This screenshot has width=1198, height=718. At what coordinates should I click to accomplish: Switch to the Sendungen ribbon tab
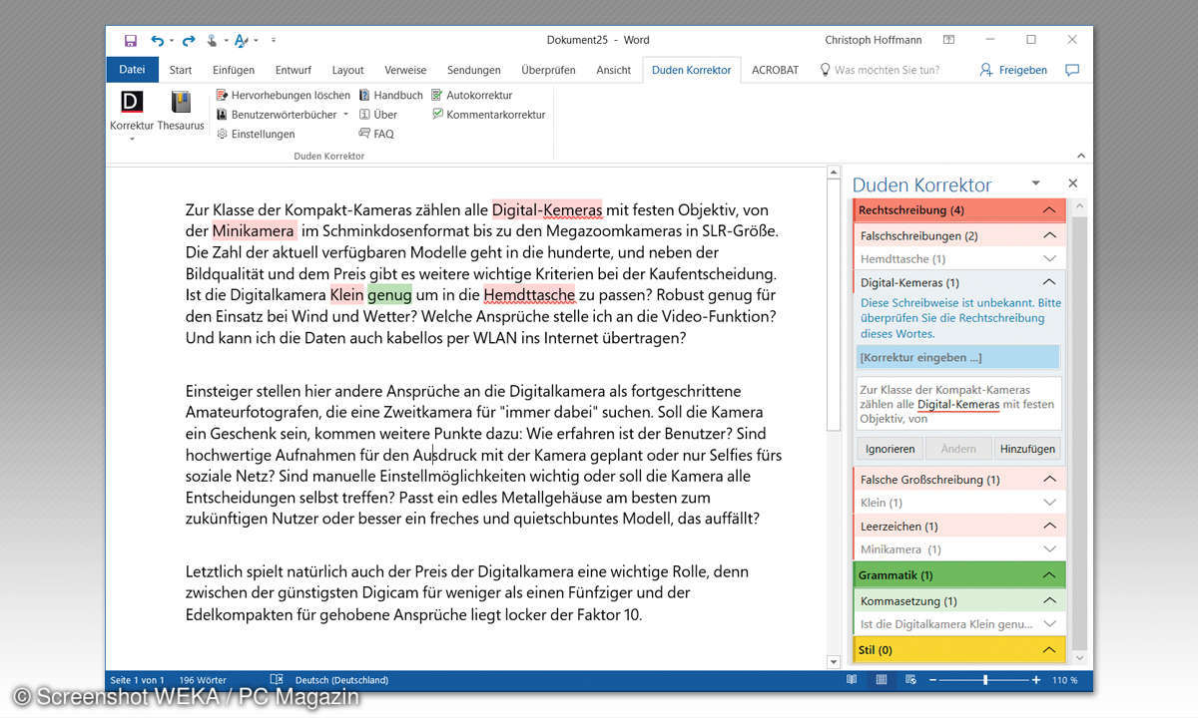(x=474, y=70)
